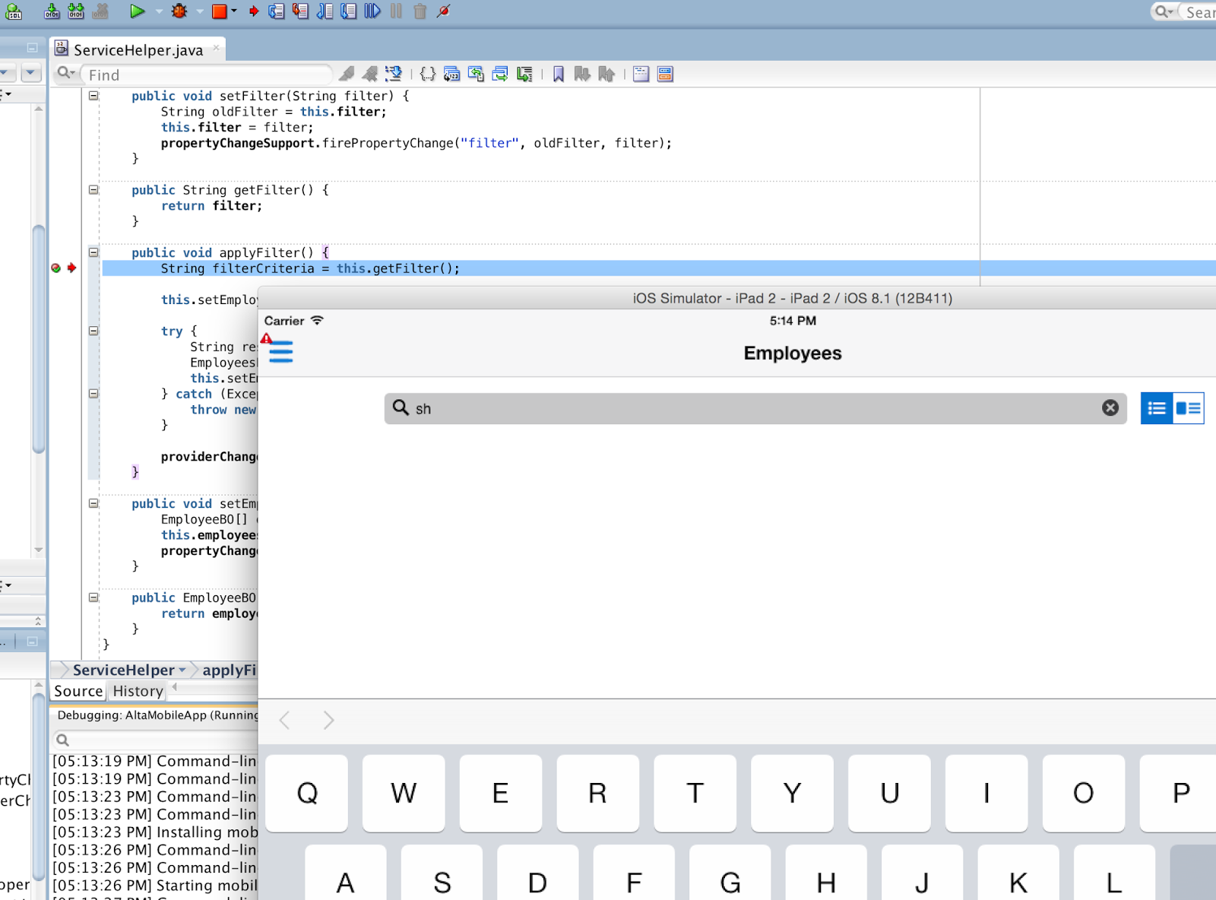Tap the T key on the simulator keyboard

(695, 793)
